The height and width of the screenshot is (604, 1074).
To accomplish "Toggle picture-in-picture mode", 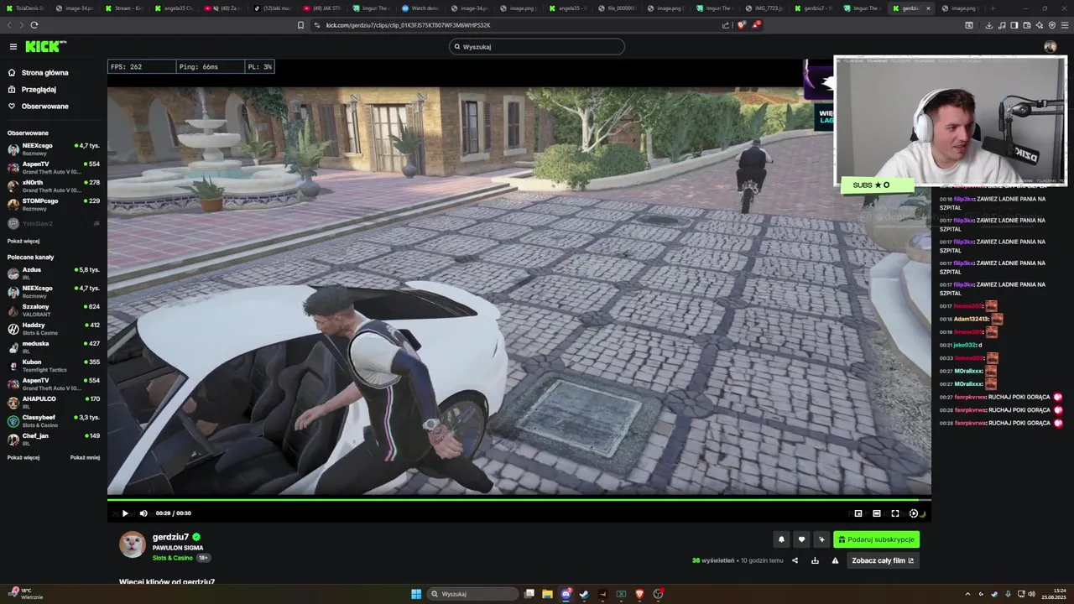I will click(x=858, y=513).
